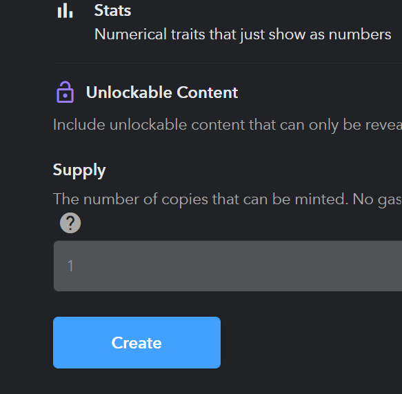402x394 pixels.
Task: Click the Create button
Action: point(137,342)
